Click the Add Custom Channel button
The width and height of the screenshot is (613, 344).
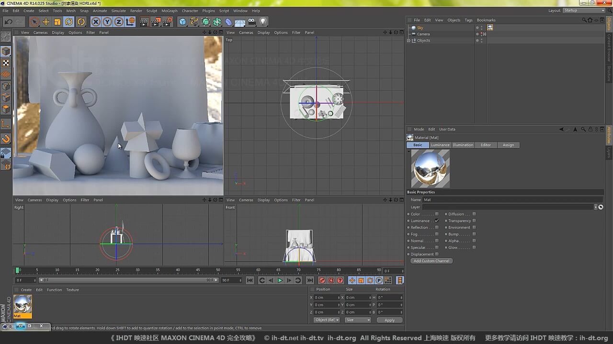tap(431, 261)
